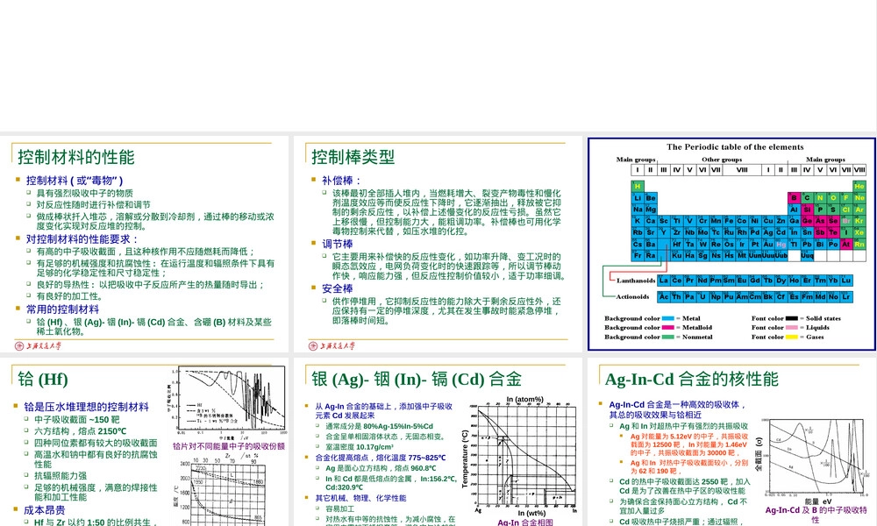Screen dimensions: 877x526
Task: Click the 对控制材料的性能要求 bullet heading
Action: [82, 239]
